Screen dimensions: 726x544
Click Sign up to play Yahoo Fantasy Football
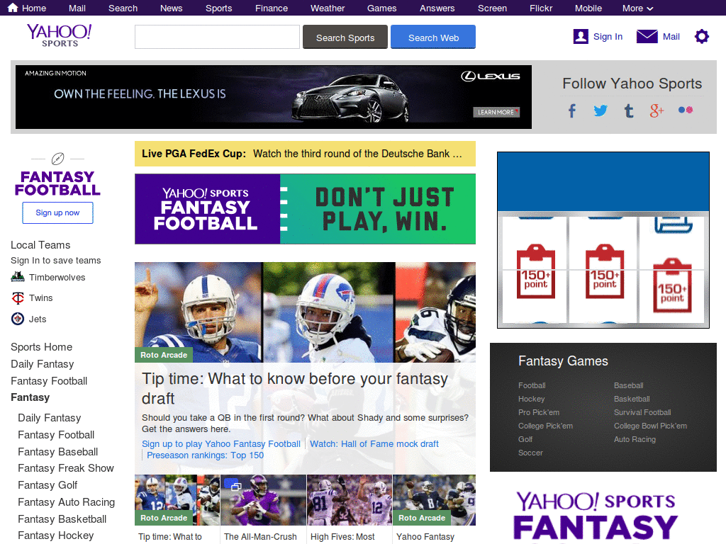221,443
